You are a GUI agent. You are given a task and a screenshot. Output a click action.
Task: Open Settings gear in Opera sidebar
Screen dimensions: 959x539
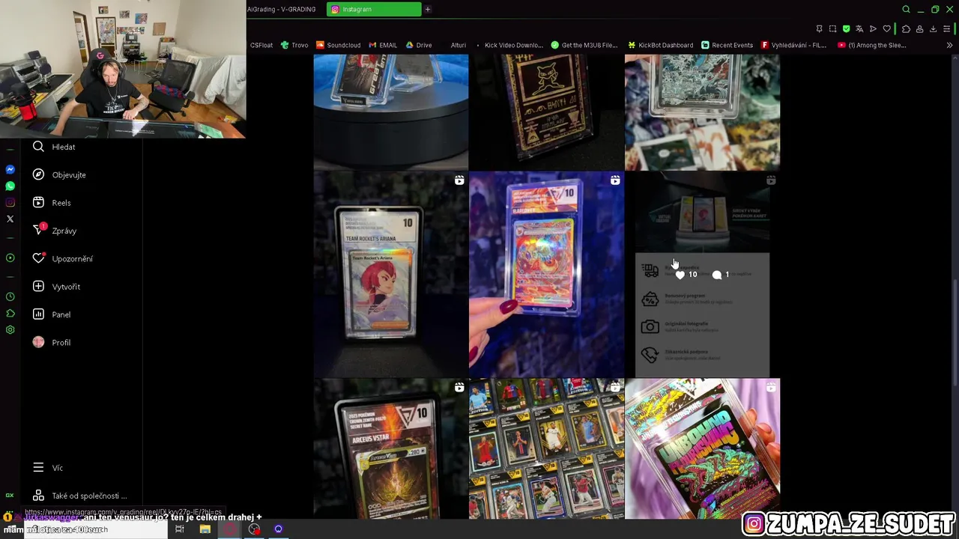pyautogui.click(x=10, y=330)
